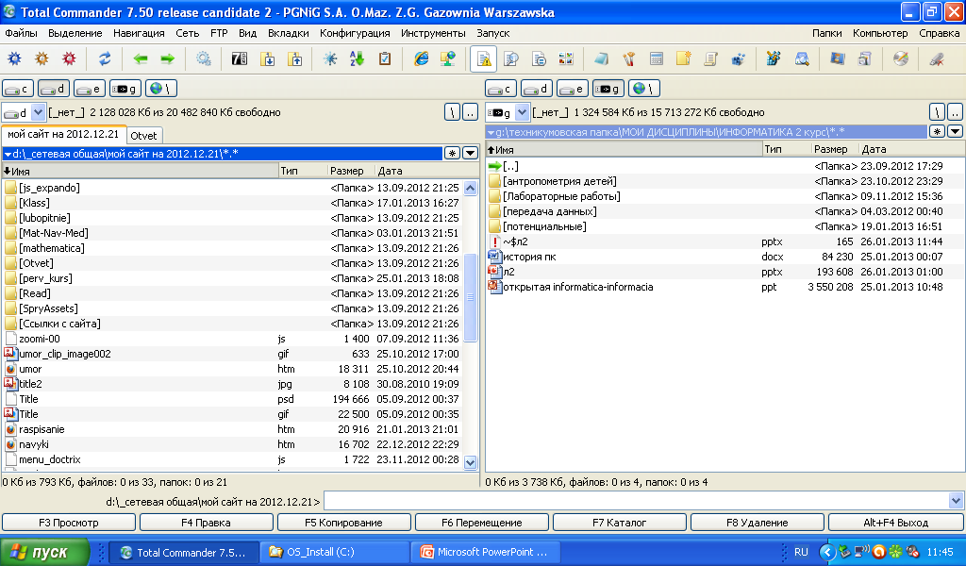
Task: Open the Справка menu
Action: pyautogui.click(x=939, y=33)
